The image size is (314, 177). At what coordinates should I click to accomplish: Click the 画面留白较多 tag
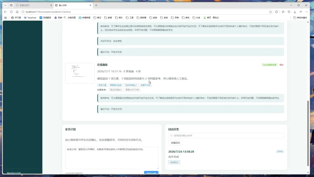[x=116, y=85]
